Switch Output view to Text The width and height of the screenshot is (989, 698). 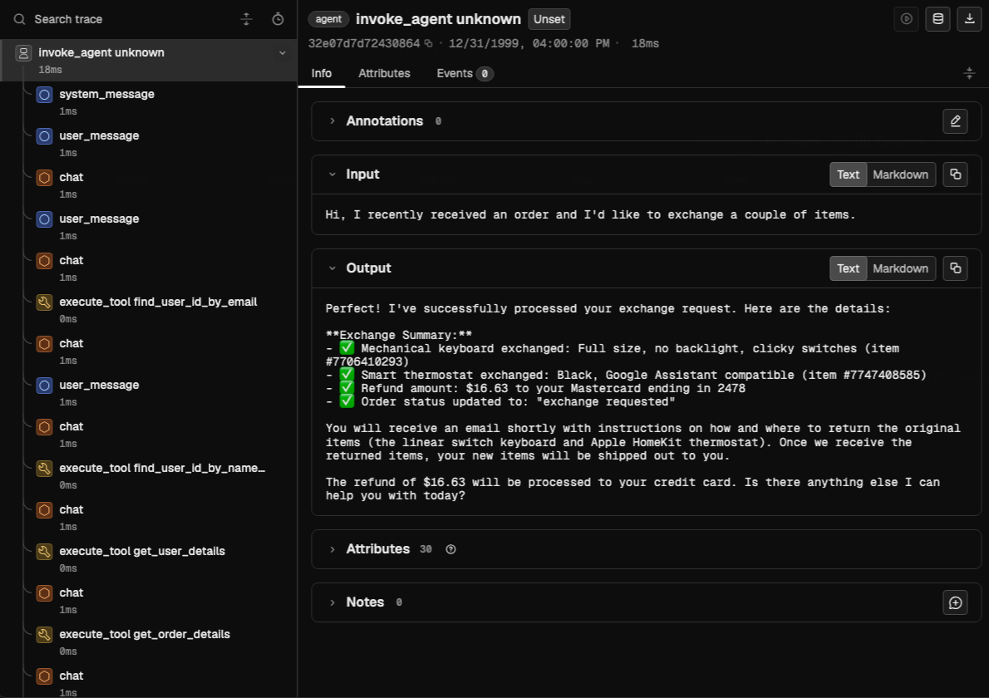coord(848,268)
